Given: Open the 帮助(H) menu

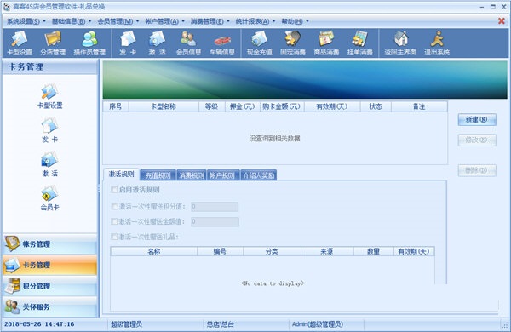Looking at the screenshot, I should (295, 21).
